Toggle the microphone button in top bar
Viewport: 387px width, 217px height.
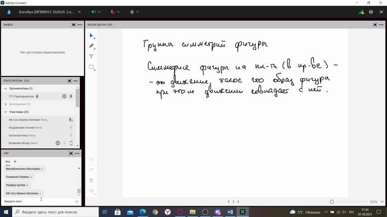[112, 12]
